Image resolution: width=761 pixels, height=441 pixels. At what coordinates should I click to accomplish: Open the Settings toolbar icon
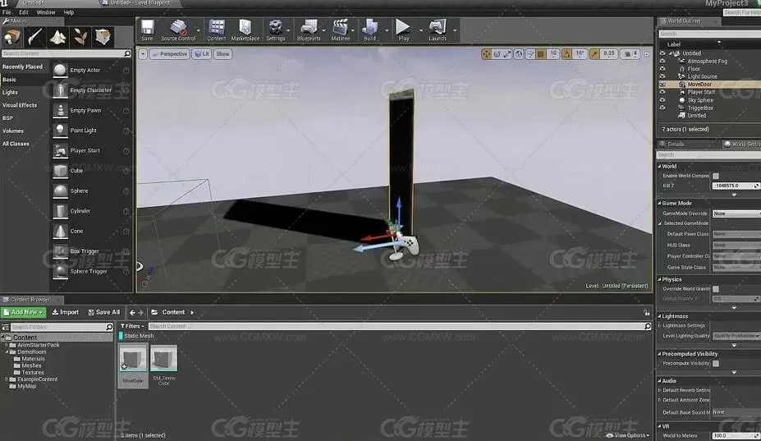pos(276,30)
